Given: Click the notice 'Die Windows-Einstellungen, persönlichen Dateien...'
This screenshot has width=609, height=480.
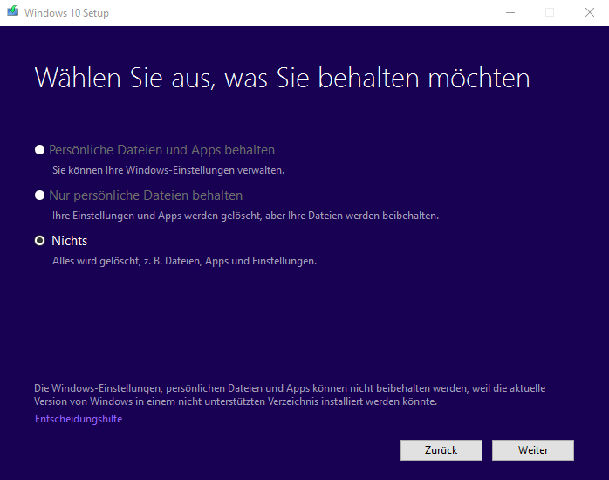Looking at the screenshot, I should click(x=290, y=394).
